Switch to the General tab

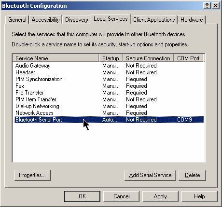click(x=17, y=20)
